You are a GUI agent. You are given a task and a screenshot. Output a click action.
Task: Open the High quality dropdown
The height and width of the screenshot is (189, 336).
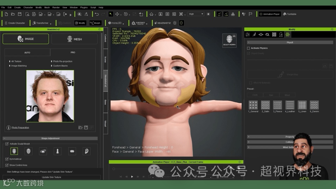pos(196,14)
